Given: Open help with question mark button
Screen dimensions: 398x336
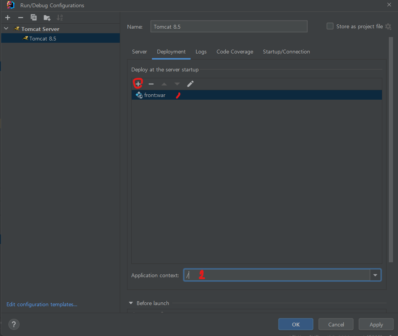Looking at the screenshot, I should point(14,324).
